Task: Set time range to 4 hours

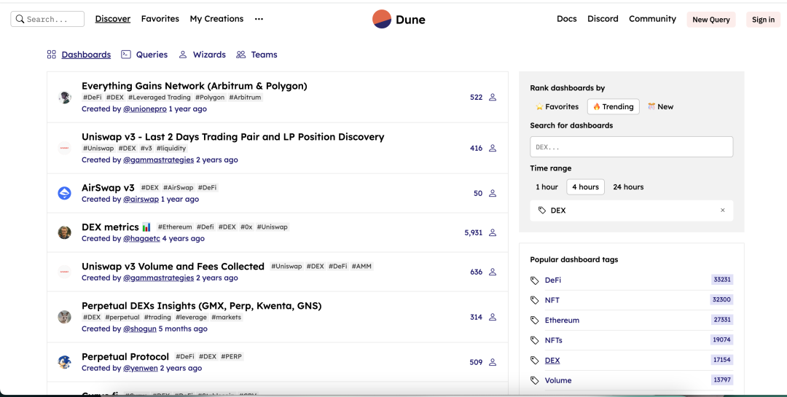Action: tap(585, 186)
